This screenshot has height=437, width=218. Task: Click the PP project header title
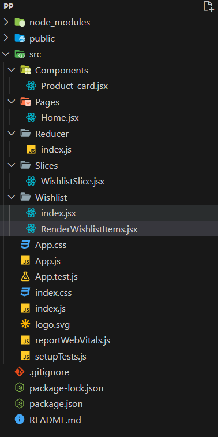8,7
